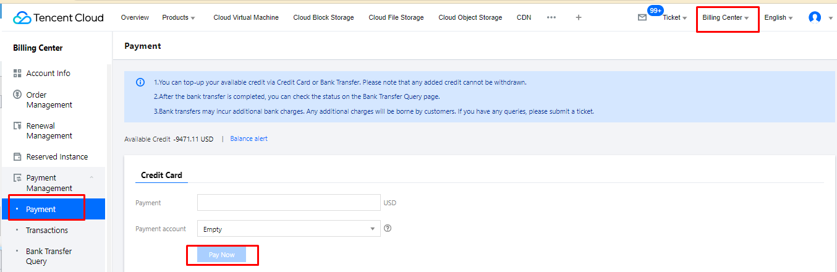Click the user avatar icon
This screenshot has width=837, height=272.
click(x=815, y=17)
